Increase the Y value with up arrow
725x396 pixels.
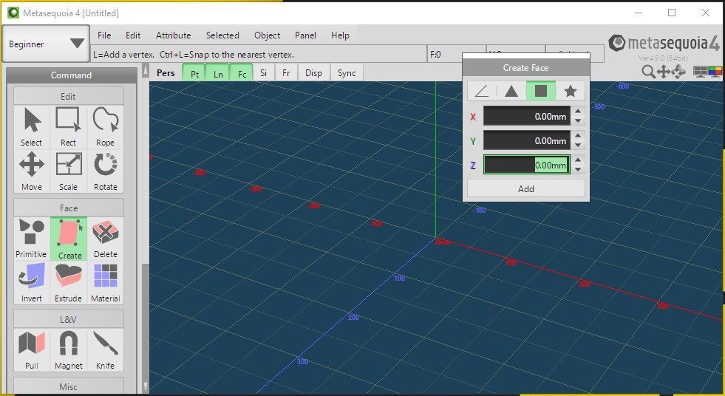coord(578,135)
